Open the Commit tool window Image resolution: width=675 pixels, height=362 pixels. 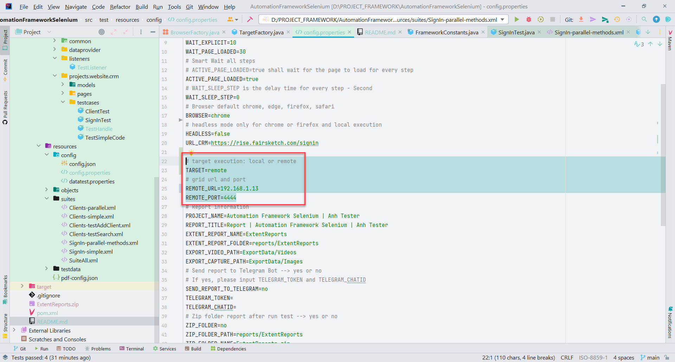point(5,70)
